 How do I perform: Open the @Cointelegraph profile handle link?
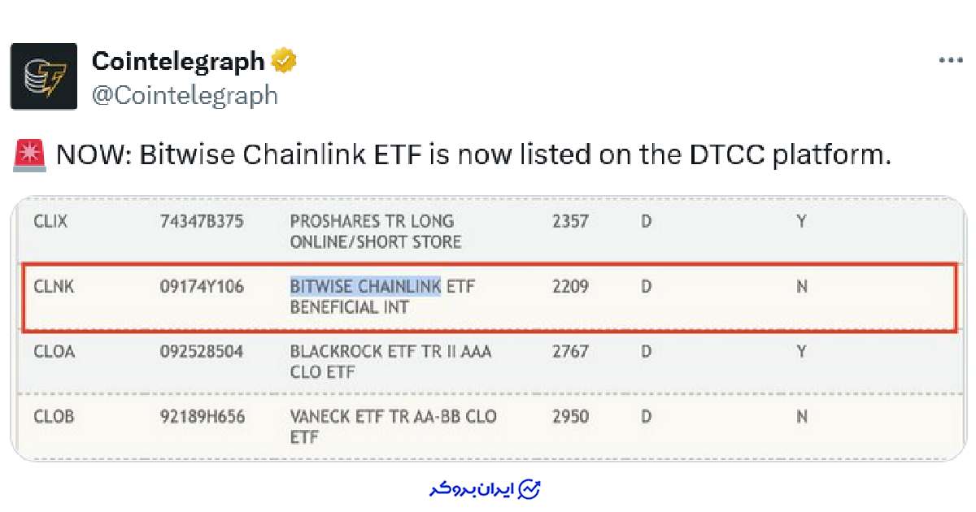(x=185, y=94)
